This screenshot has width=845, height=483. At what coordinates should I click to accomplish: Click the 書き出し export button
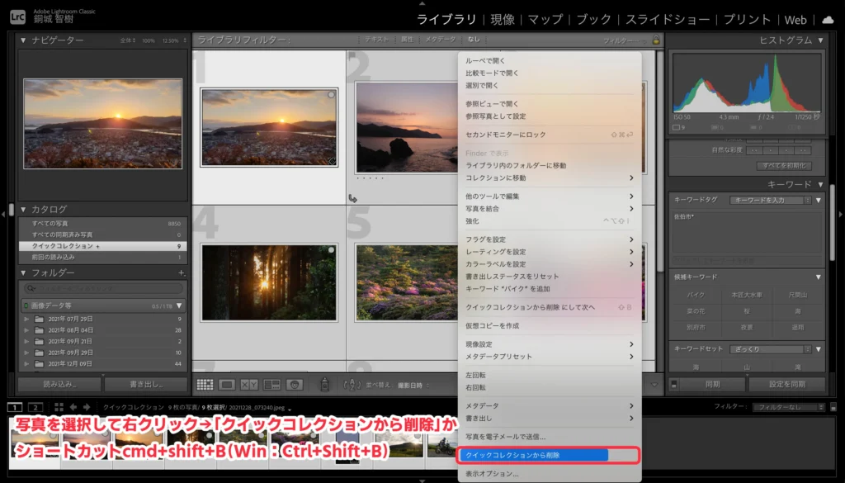pos(146,384)
